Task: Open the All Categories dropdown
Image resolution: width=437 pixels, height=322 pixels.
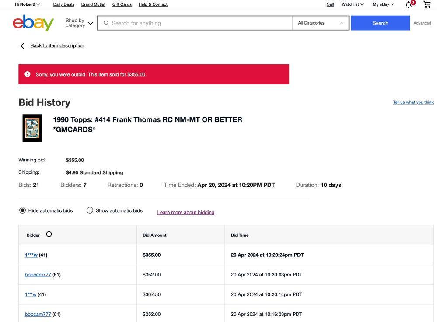Action: point(321,23)
